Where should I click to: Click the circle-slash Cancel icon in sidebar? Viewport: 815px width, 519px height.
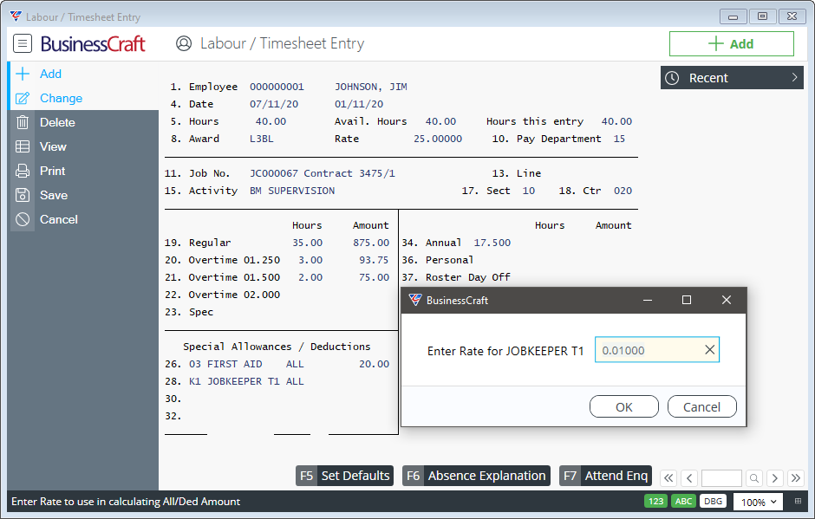point(23,219)
